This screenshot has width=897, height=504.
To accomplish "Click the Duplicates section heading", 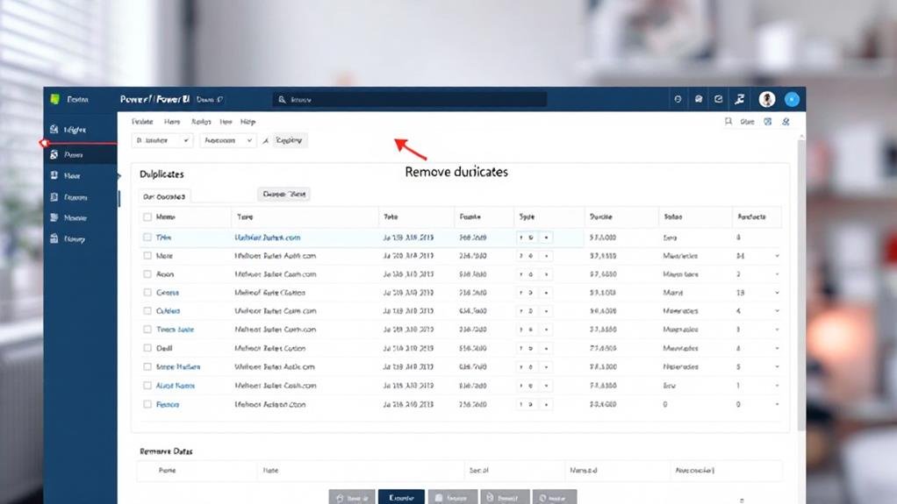I will click(161, 174).
